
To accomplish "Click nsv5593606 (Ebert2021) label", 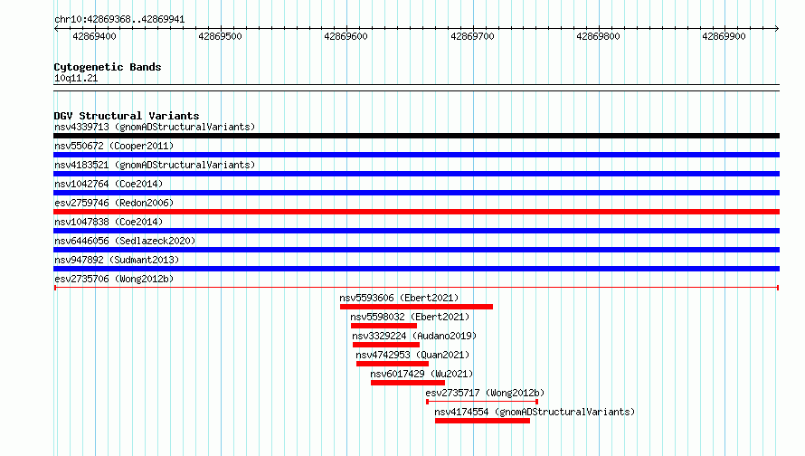I will point(399,298).
